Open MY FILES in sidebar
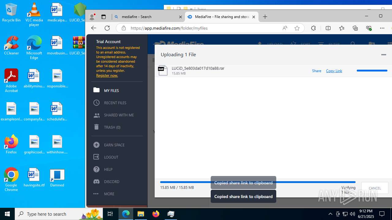 (117, 90)
